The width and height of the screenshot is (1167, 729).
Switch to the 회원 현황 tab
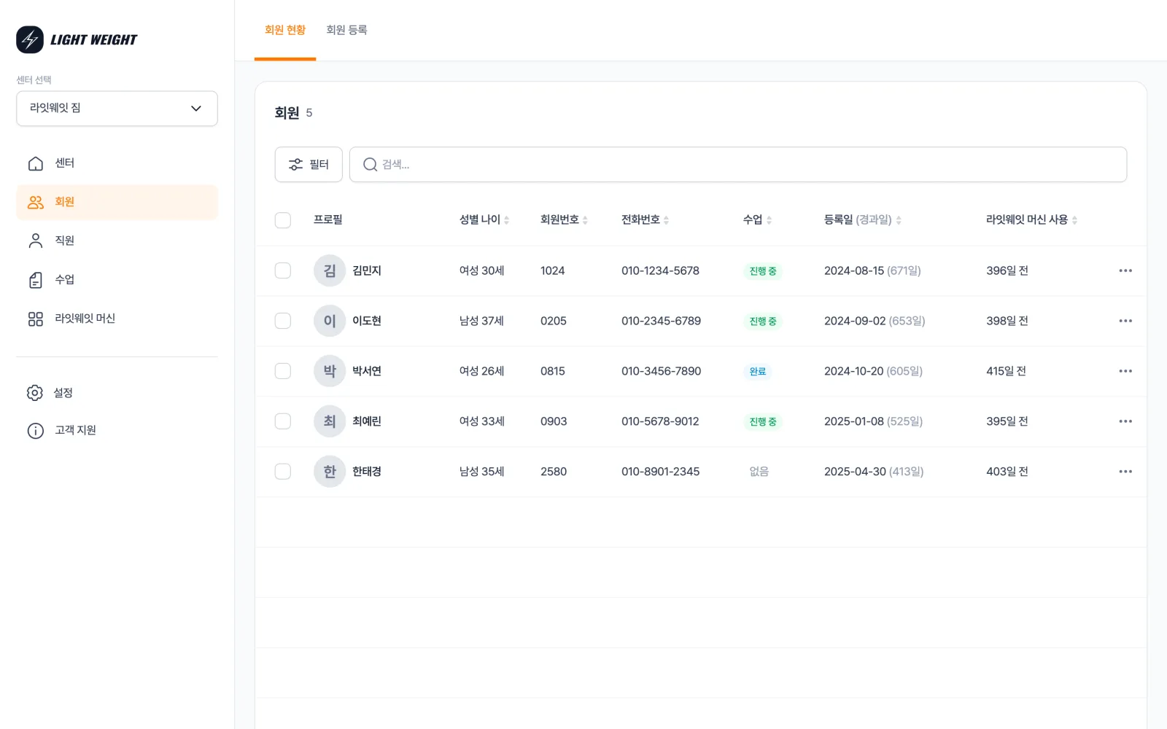285,30
